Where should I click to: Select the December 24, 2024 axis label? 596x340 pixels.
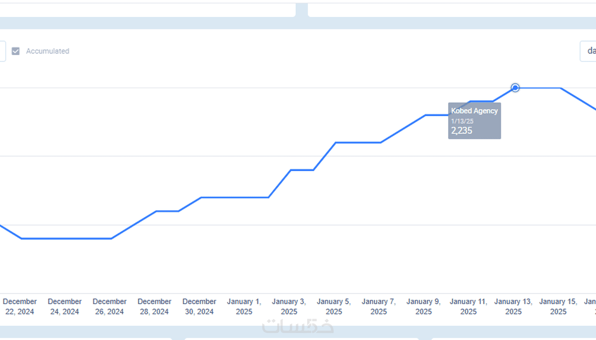pos(65,306)
